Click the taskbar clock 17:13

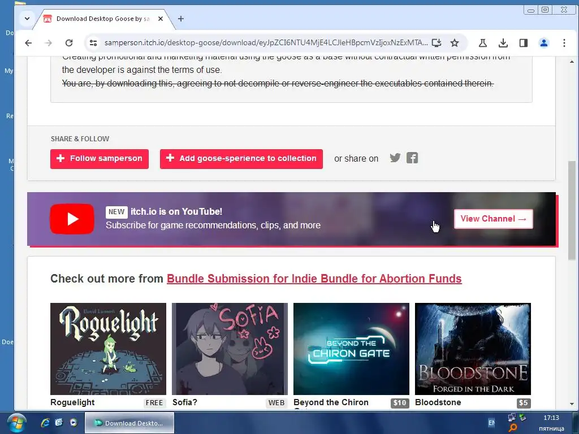coord(551,418)
